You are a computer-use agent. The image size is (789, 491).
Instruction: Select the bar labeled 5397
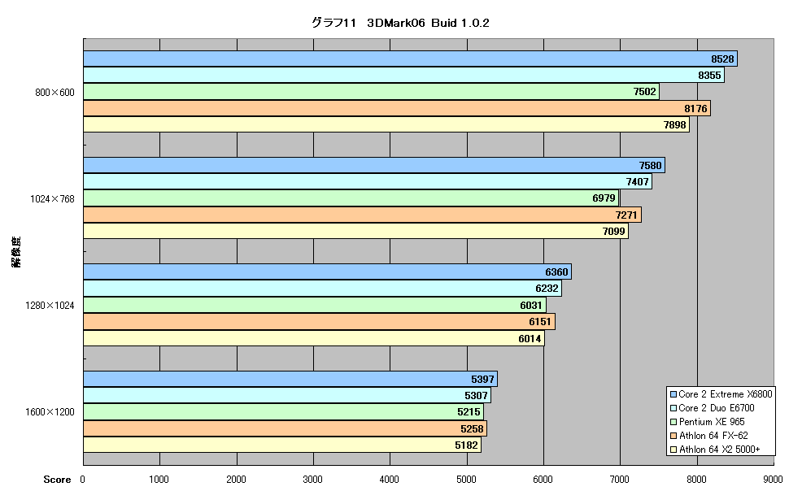(290, 379)
